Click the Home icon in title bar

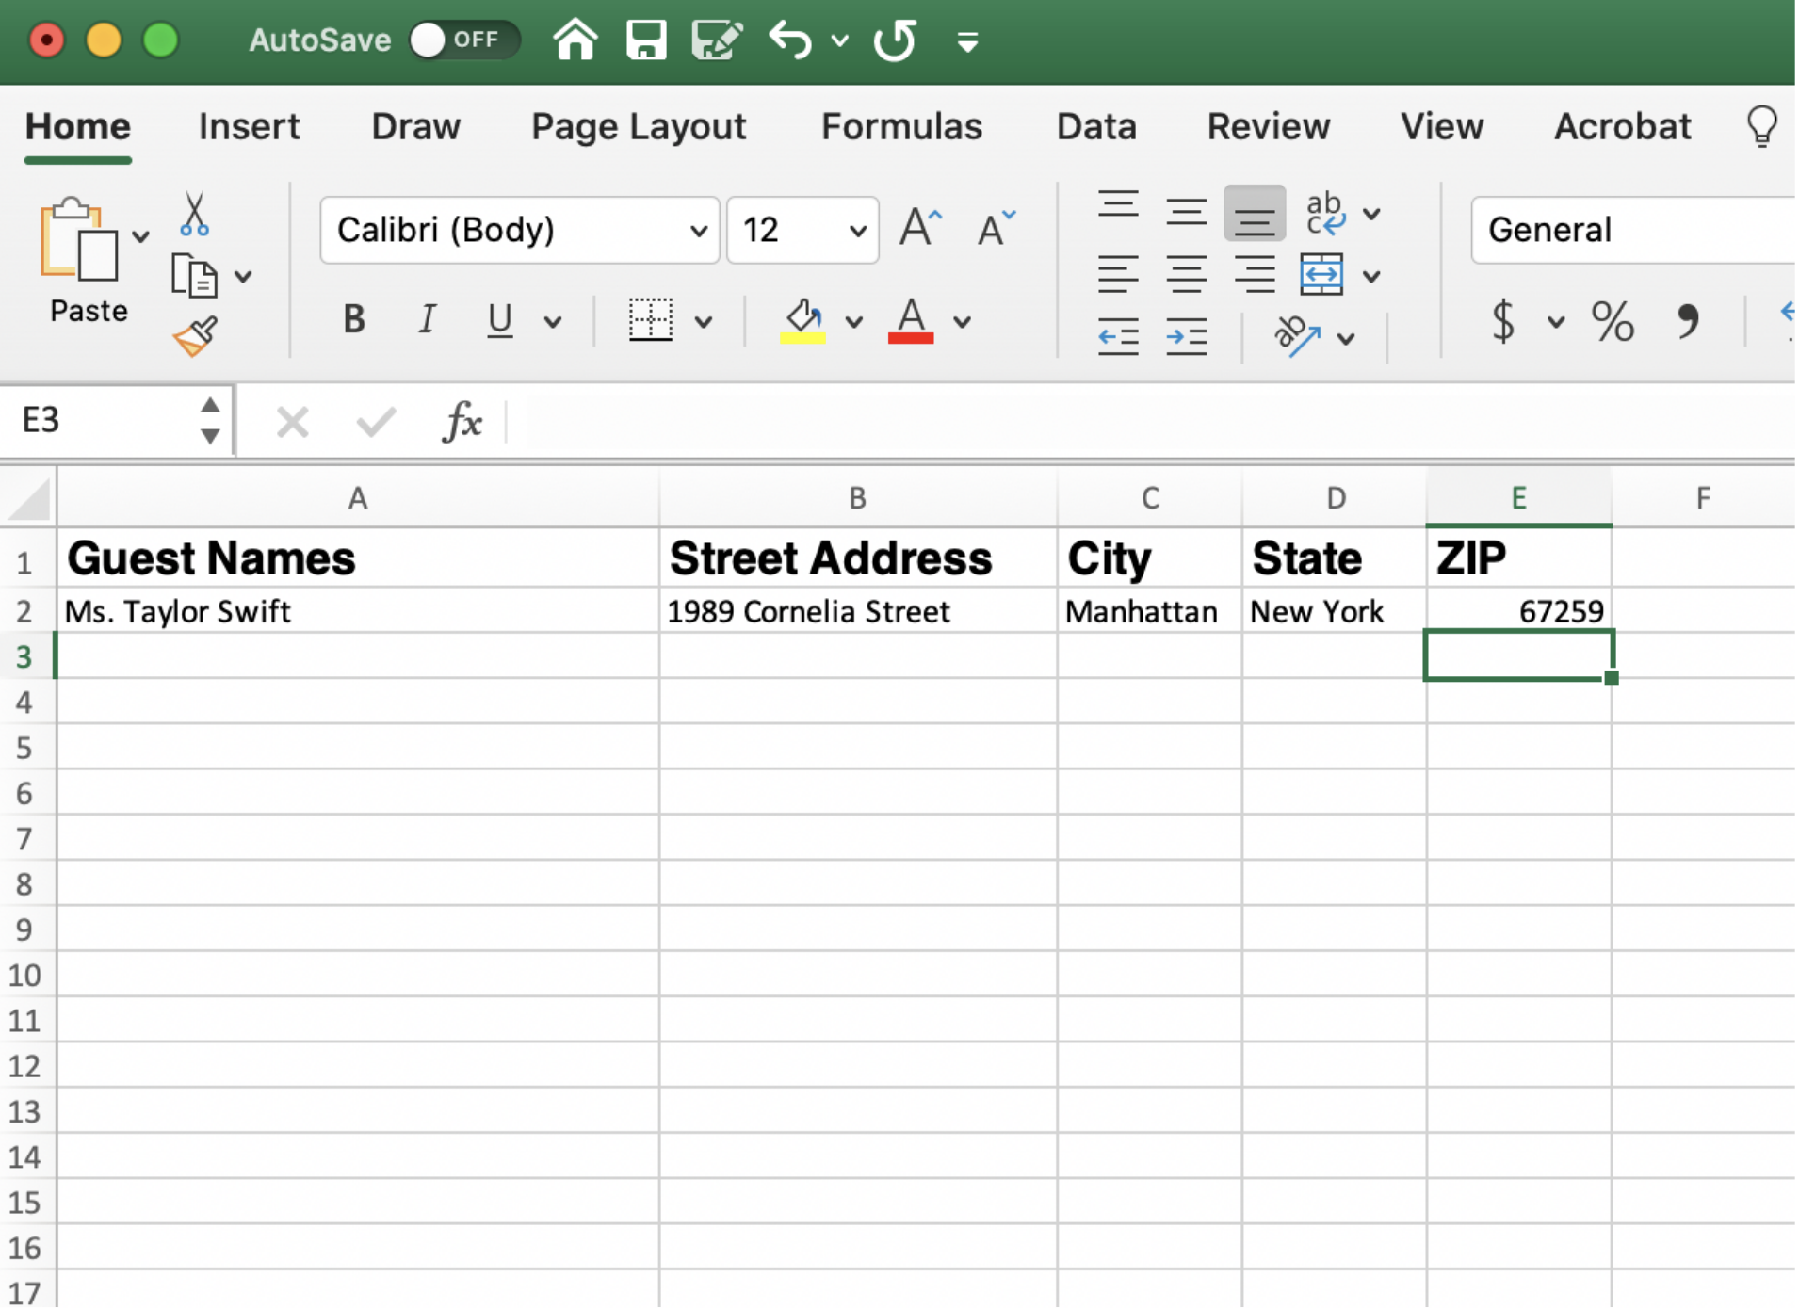(575, 40)
